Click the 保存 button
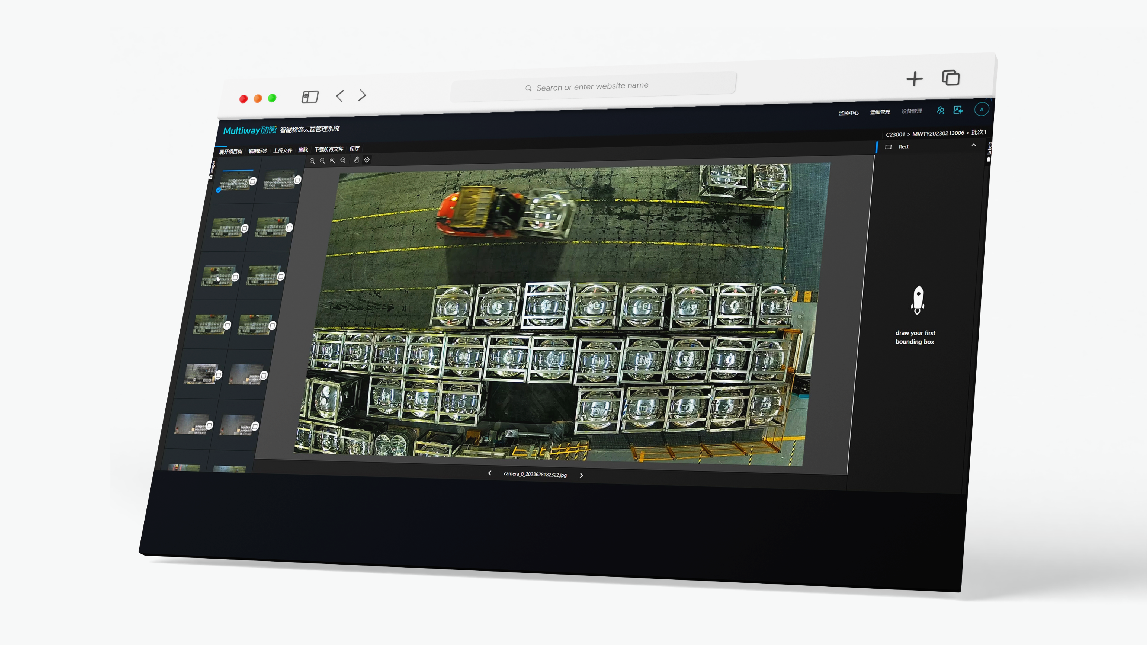This screenshot has width=1147, height=645. click(354, 149)
